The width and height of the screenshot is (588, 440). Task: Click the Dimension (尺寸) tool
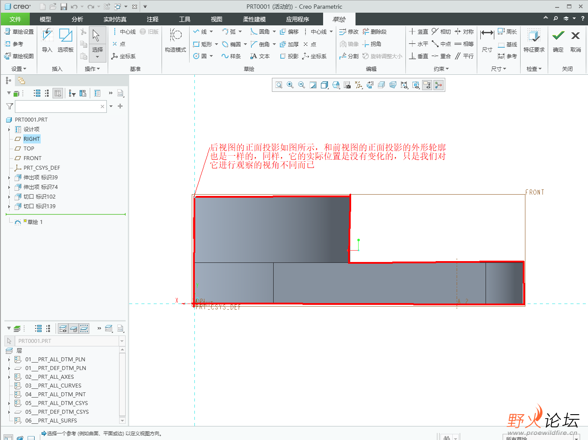point(487,40)
